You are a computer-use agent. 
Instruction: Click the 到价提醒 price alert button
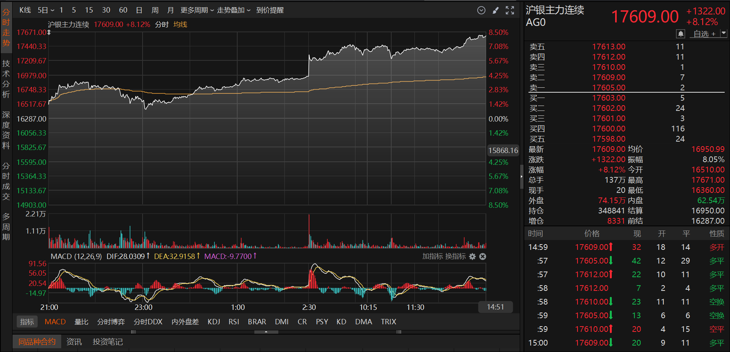point(270,10)
